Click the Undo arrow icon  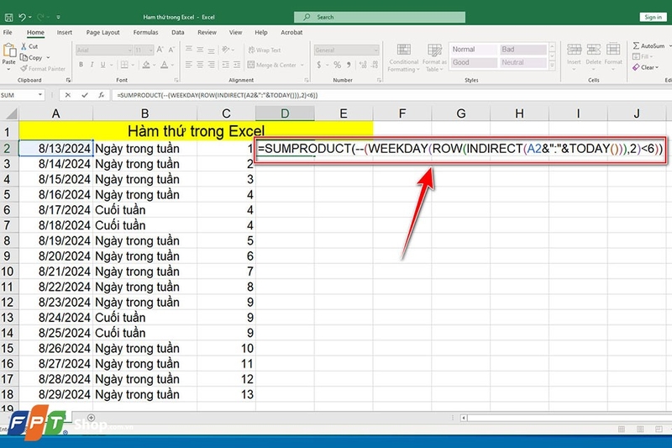[x=23, y=17]
